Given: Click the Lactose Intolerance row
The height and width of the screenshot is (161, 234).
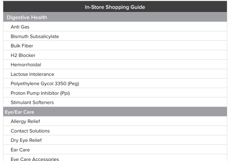Looking at the screenshot, I should pos(32,74).
